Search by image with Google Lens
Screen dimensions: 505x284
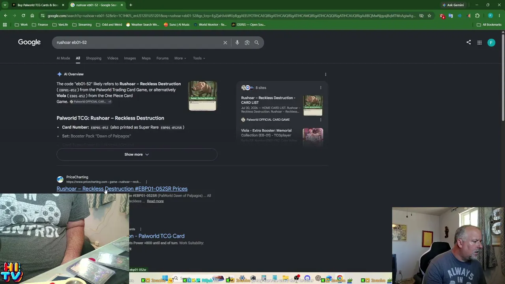[247, 43]
